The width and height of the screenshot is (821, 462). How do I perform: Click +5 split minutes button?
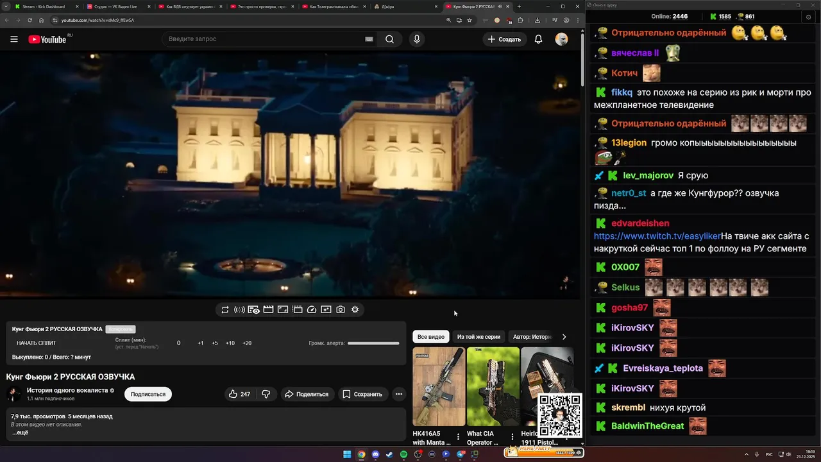(215, 343)
